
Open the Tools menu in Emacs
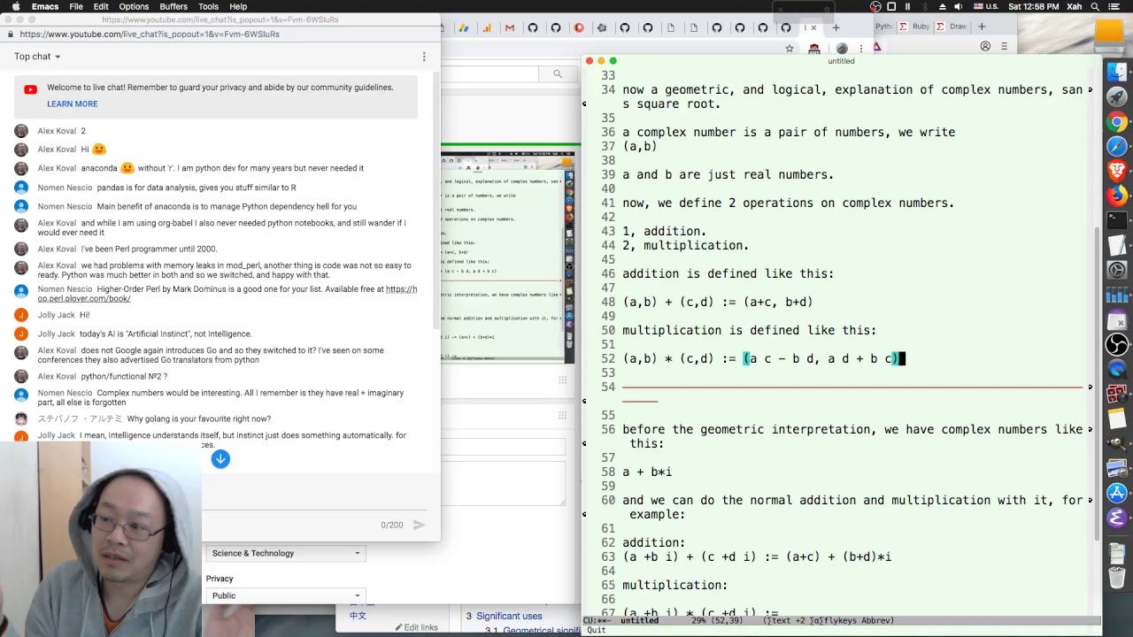209,6
